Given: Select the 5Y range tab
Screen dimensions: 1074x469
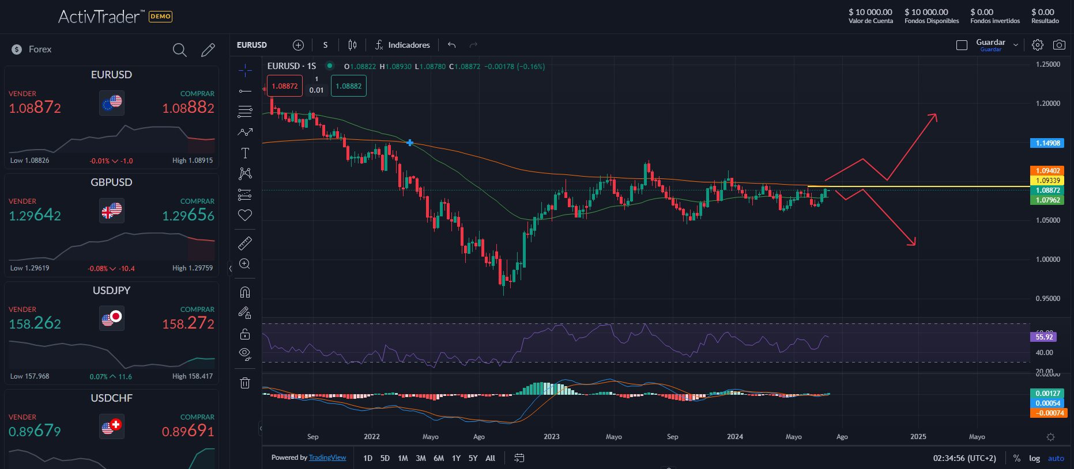Looking at the screenshot, I should pos(473,458).
